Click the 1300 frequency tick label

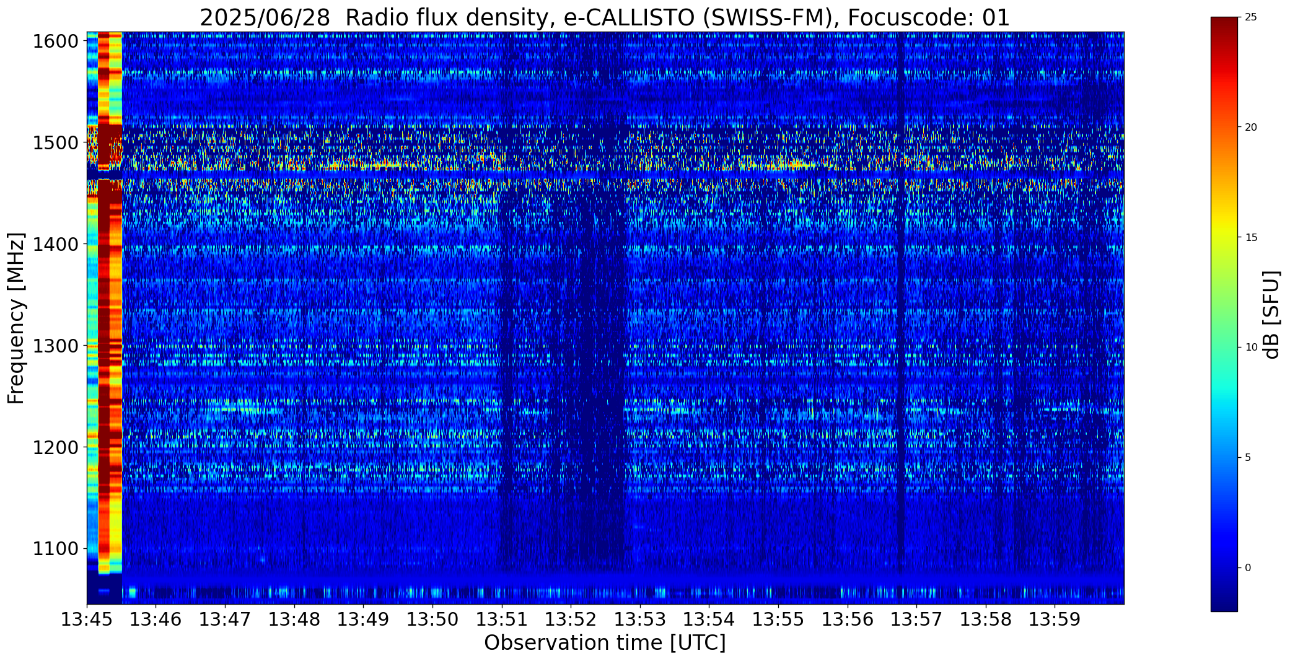pyautogui.click(x=56, y=346)
